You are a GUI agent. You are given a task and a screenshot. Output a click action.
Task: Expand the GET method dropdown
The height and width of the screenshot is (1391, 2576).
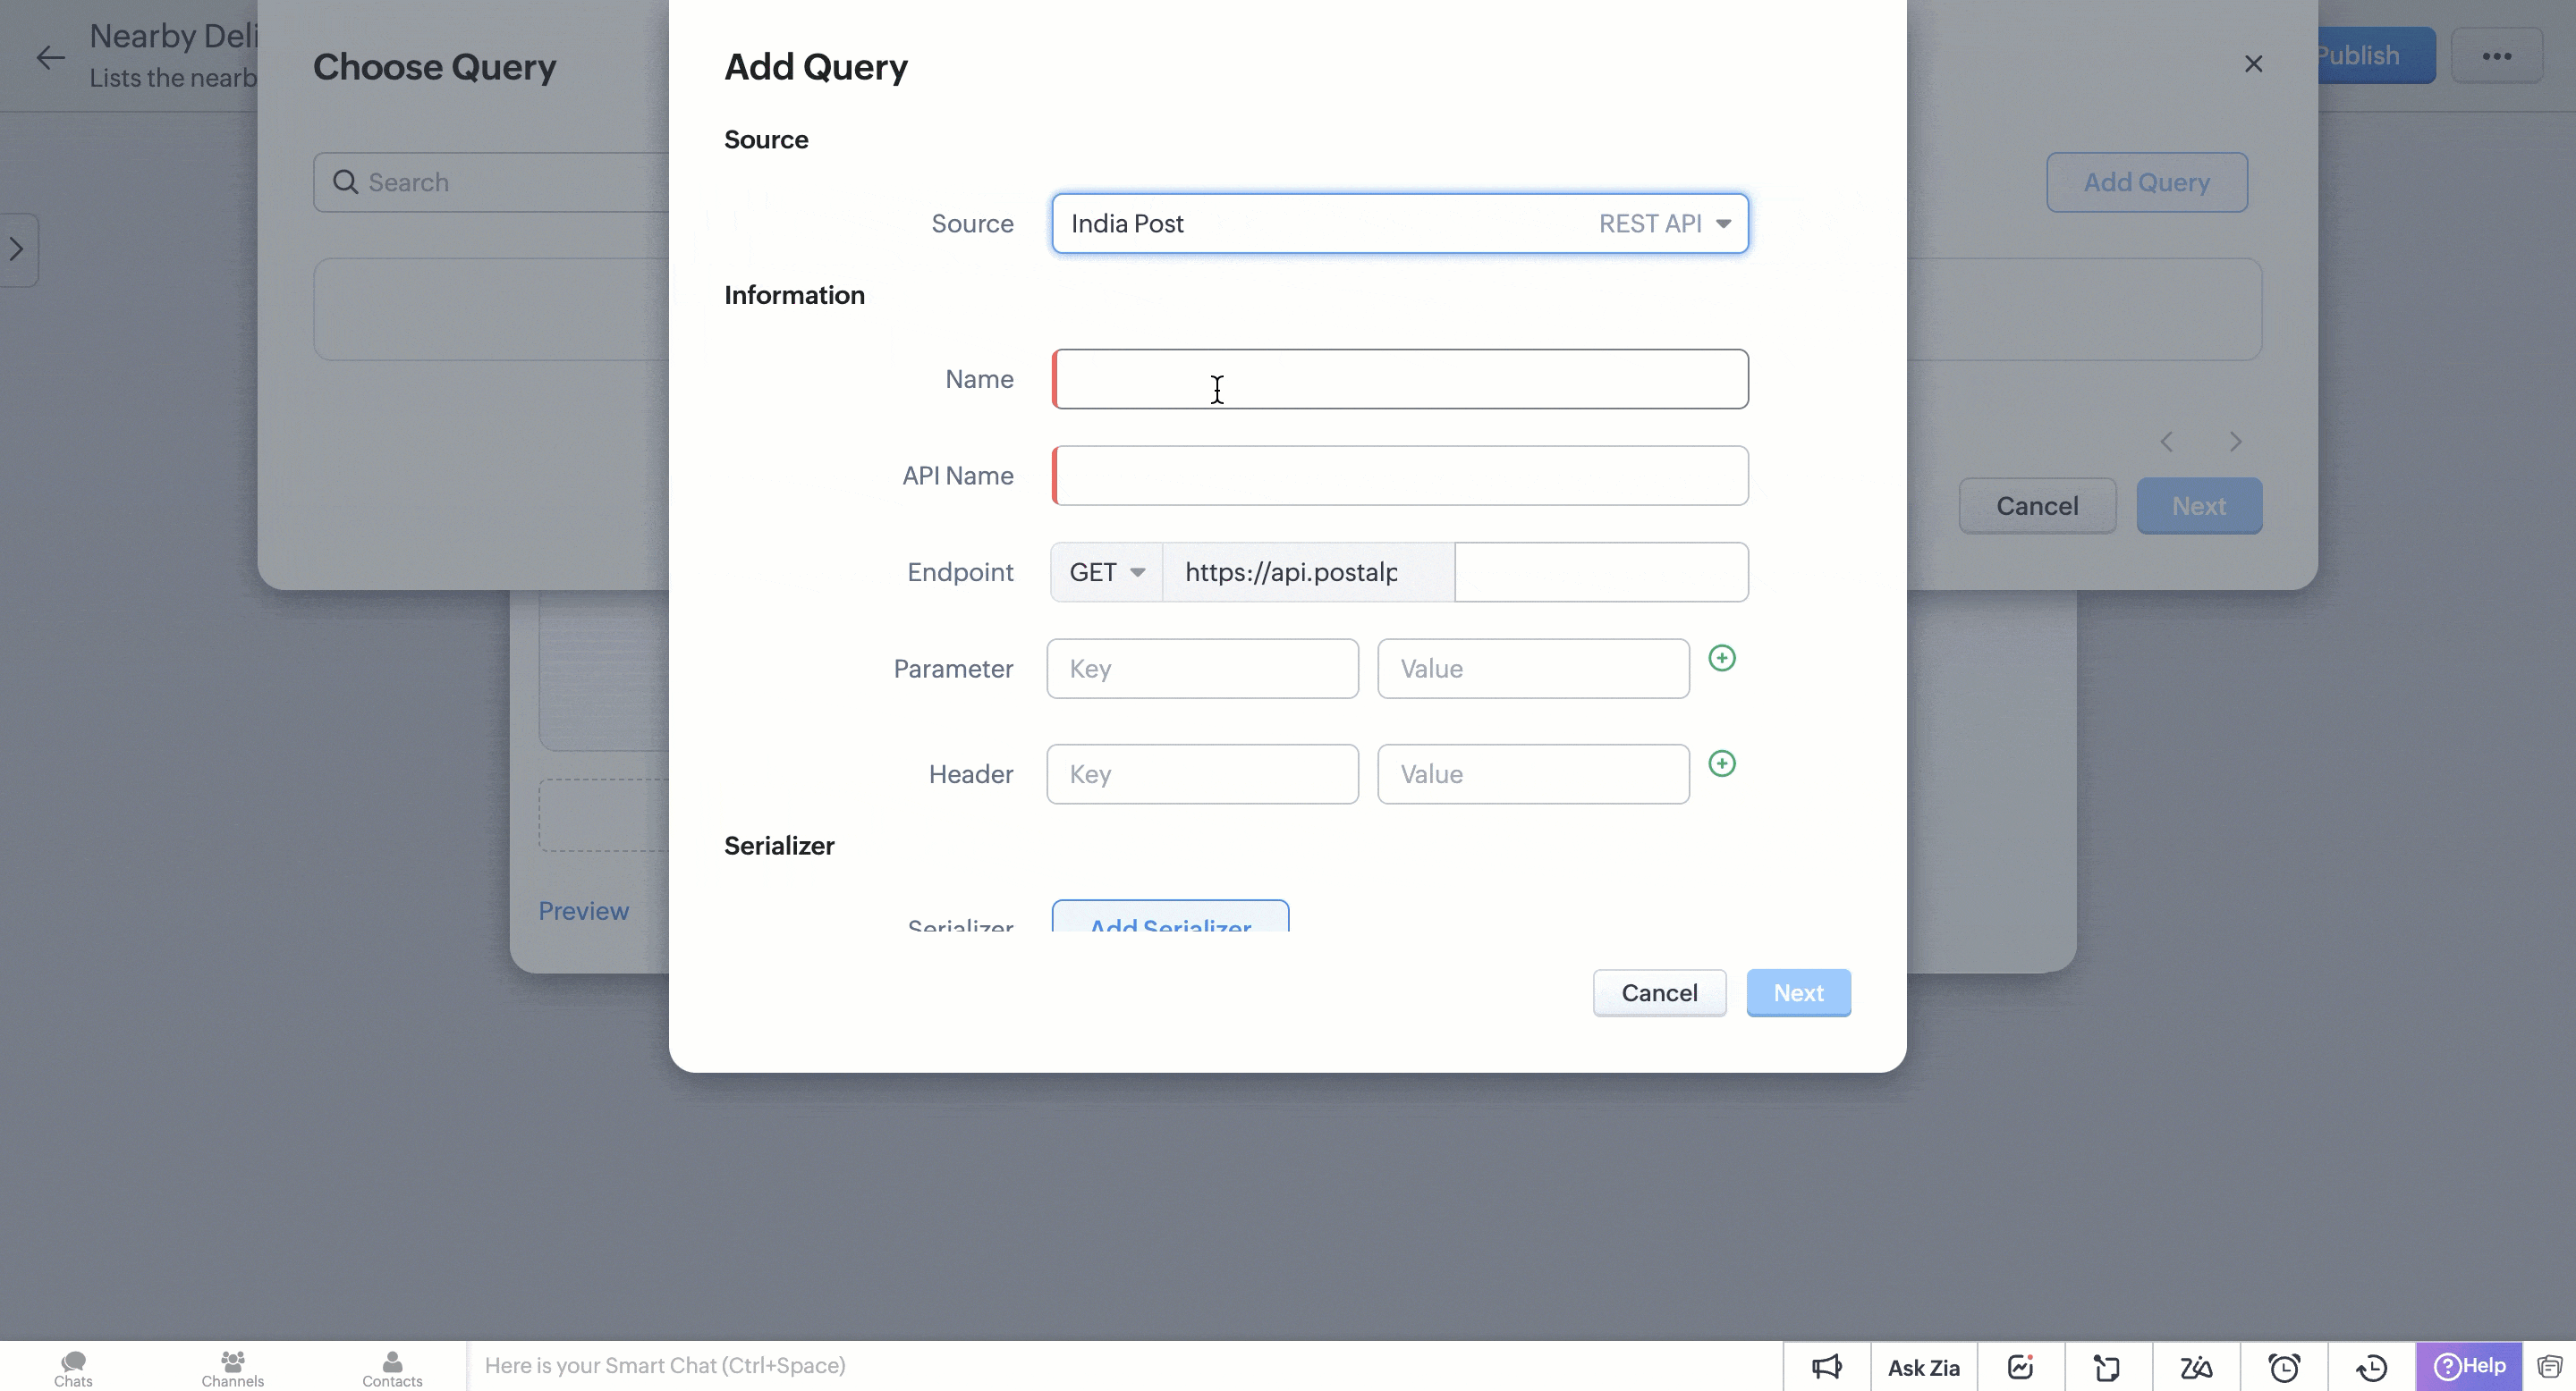pyautogui.click(x=1106, y=573)
